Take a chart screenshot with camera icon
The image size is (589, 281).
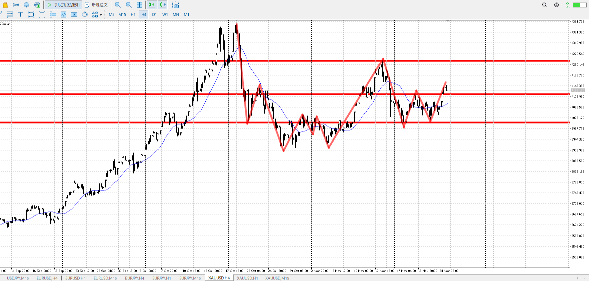[x=176, y=5]
